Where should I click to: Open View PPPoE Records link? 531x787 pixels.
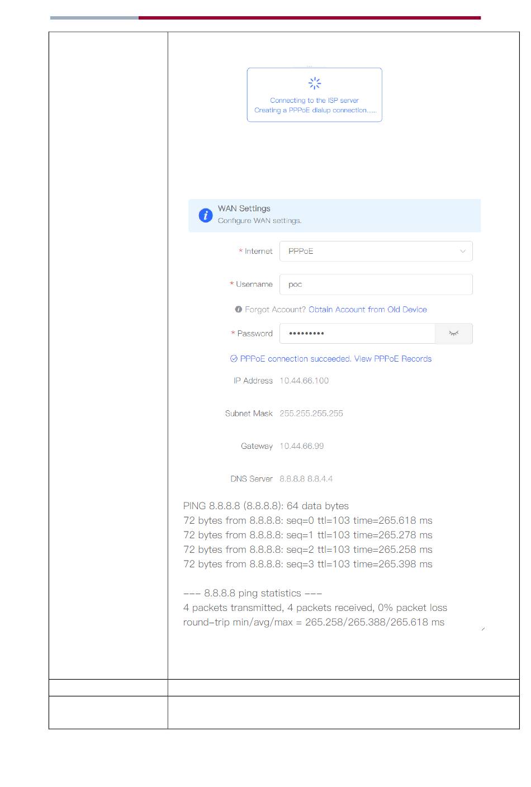coord(393,359)
